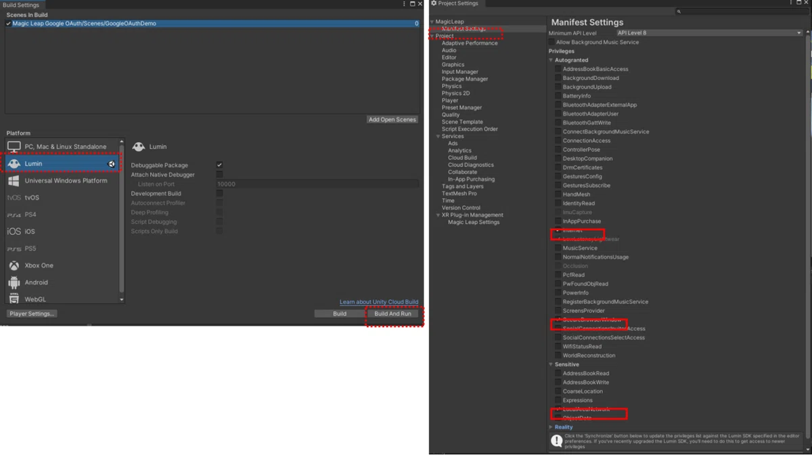Click the warning icon beside Synchronize note
The height and width of the screenshot is (455, 812).
(x=556, y=441)
